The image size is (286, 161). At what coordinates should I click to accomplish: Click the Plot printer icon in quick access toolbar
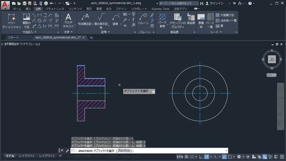pyautogui.click(x=46, y=3)
